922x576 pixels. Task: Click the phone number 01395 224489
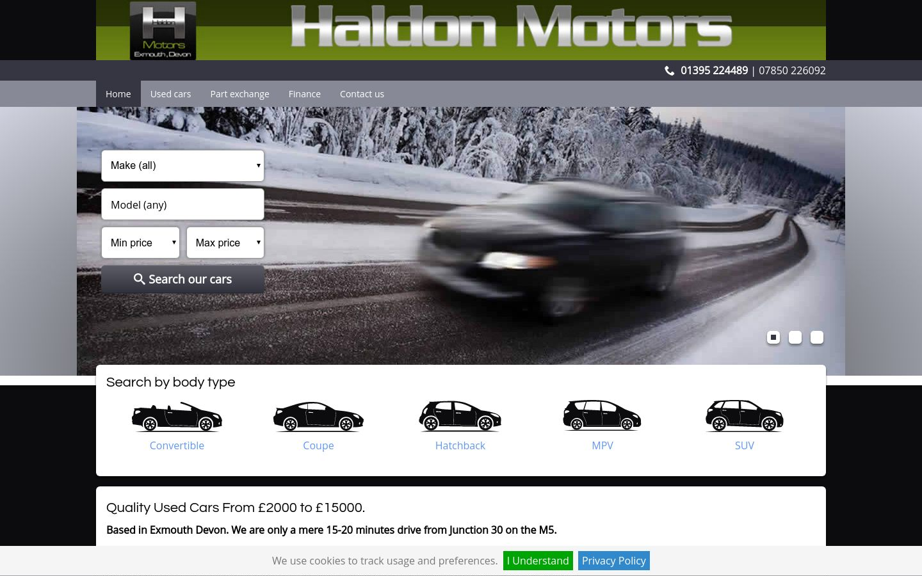[714, 70]
